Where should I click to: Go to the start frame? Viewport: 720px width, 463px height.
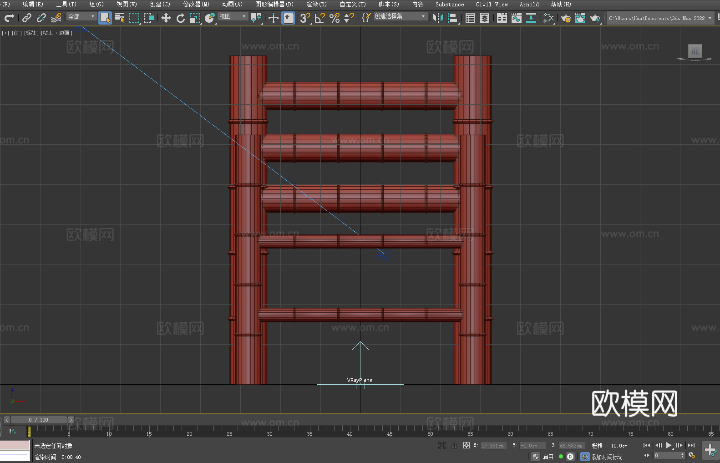647,445
